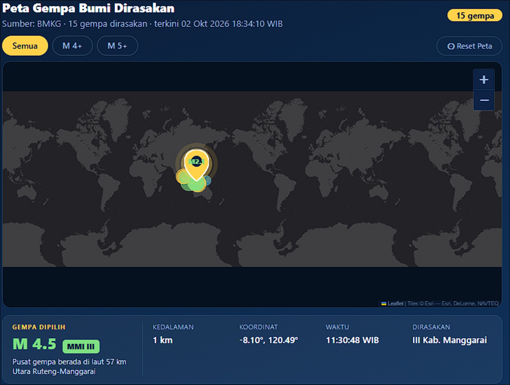The image size is (510, 385).
Task: Click the "MMI III" intensity badge
Action: pyautogui.click(x=81, y=346)
